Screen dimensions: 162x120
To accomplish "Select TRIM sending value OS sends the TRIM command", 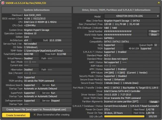I will (x=39, y=81).
